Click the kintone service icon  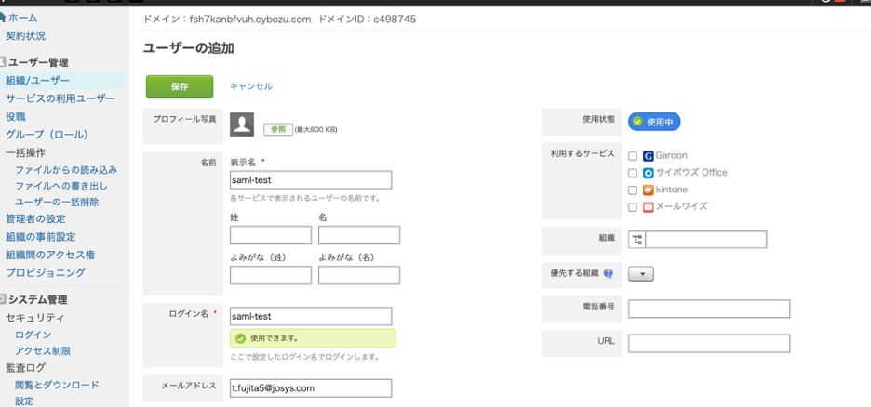[649, 190]
